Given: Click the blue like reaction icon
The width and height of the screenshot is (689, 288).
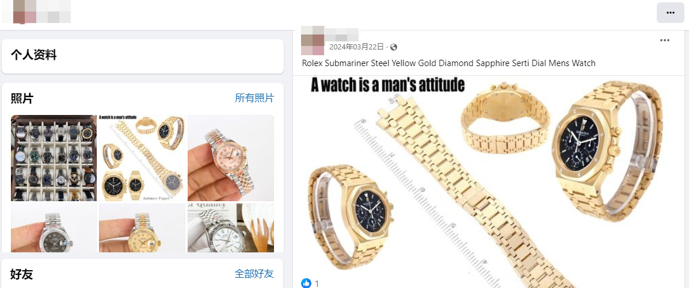Looking at the screenshot, I should [306, 283].
